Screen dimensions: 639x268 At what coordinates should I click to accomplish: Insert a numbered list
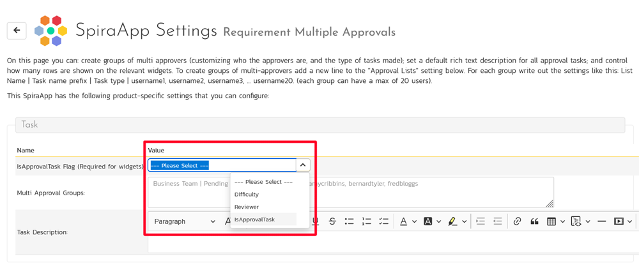click(x=367, y=221)
